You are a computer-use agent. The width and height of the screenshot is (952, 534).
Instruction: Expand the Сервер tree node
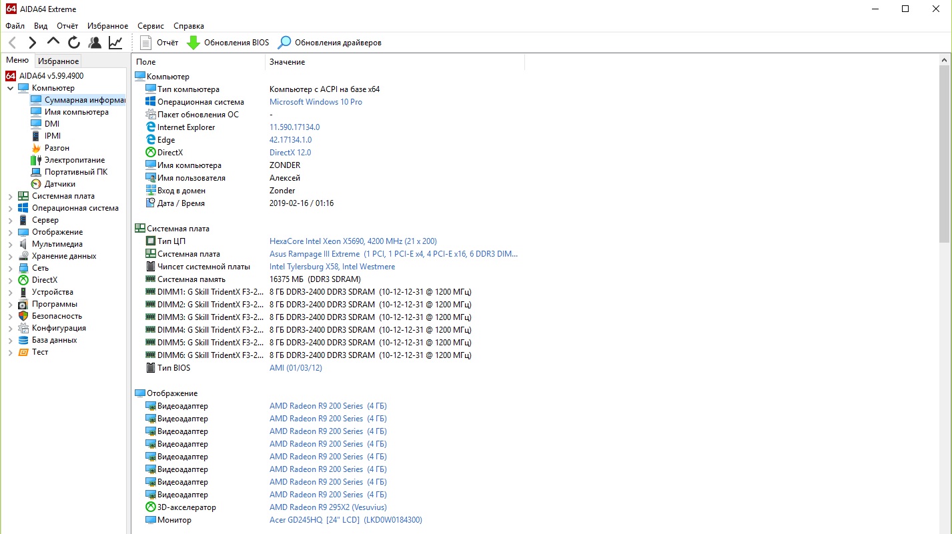(10, 220)
